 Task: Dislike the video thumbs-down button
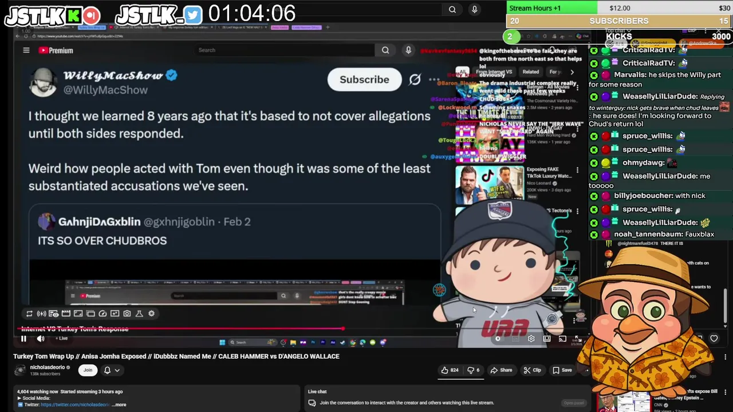473,370
